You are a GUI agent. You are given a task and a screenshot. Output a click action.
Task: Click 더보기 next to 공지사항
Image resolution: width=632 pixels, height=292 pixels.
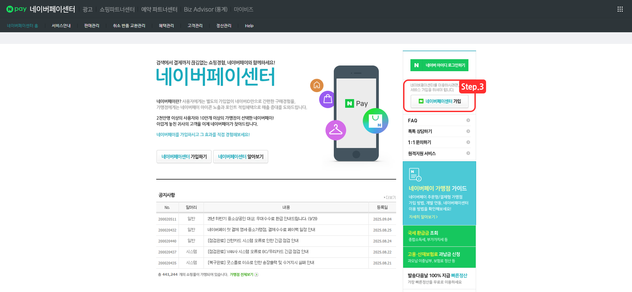point(390,198)
